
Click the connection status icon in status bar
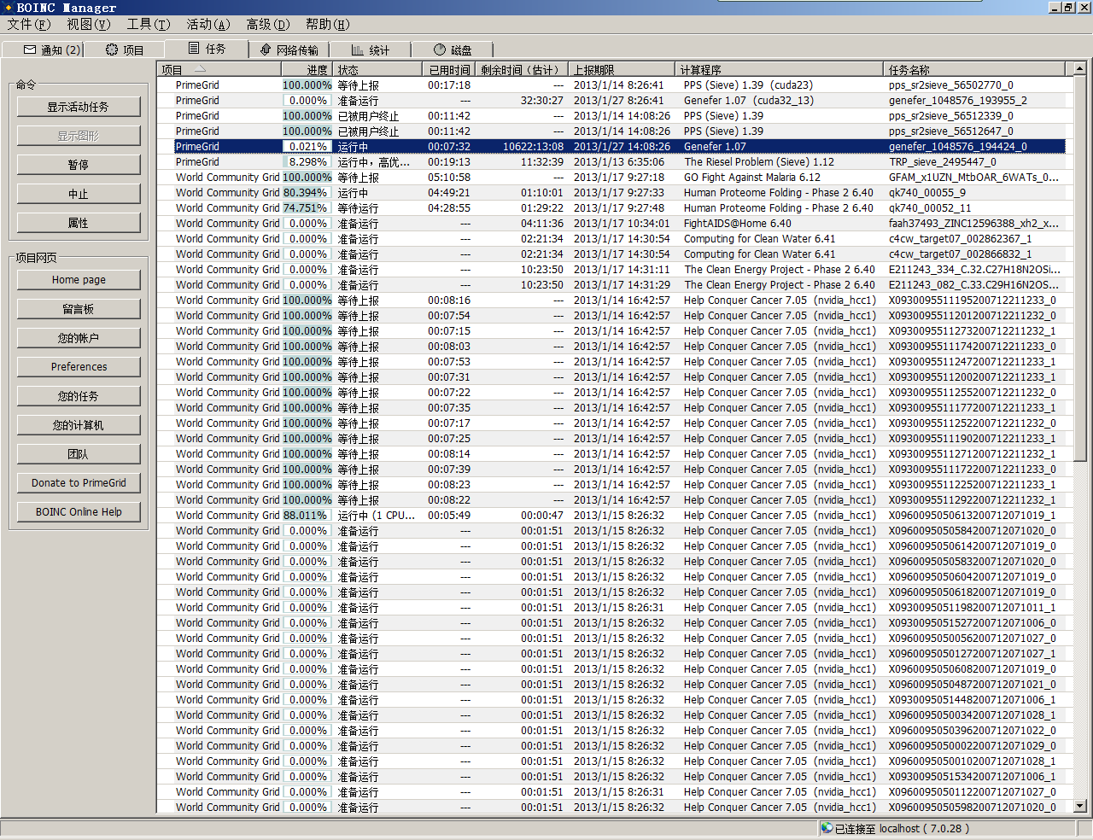(x=827, y=828)
